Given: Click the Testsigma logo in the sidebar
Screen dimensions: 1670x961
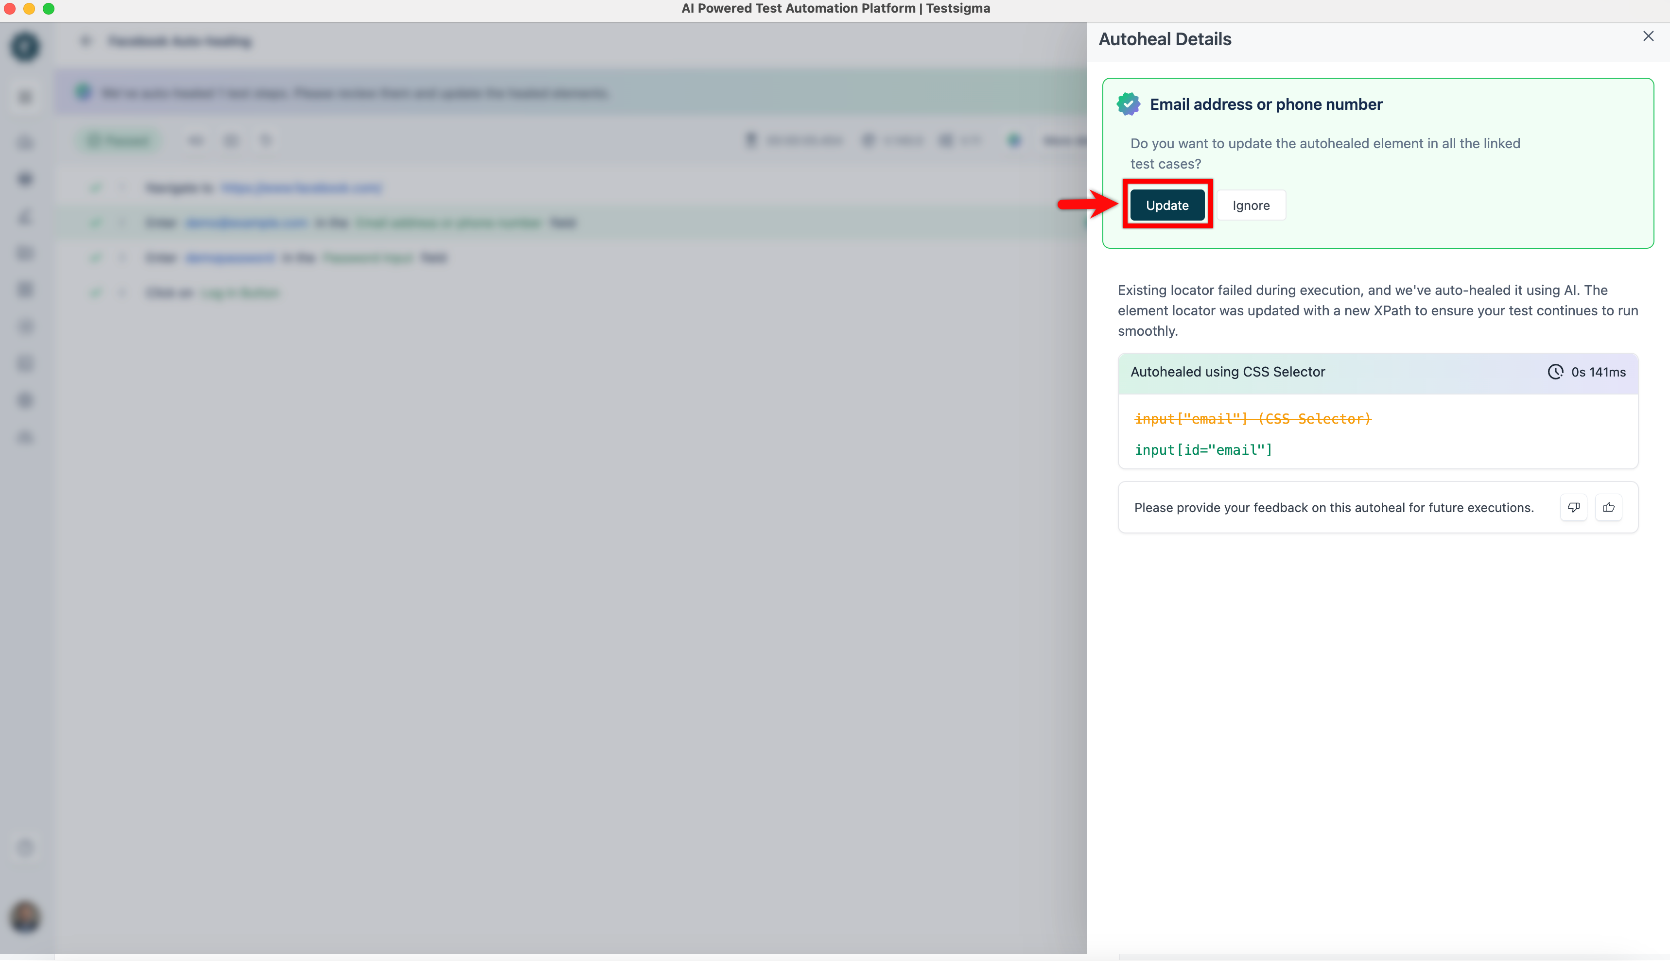Looking at the screenshot, I should tap(25, 46).
